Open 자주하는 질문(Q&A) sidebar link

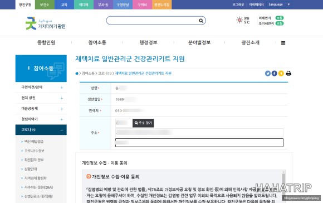pos(38,187)
